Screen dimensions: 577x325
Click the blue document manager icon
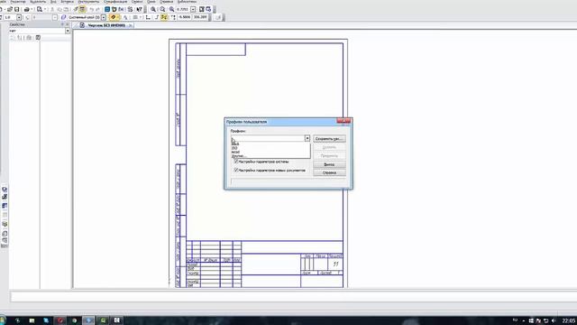click(x=107, y=9)
